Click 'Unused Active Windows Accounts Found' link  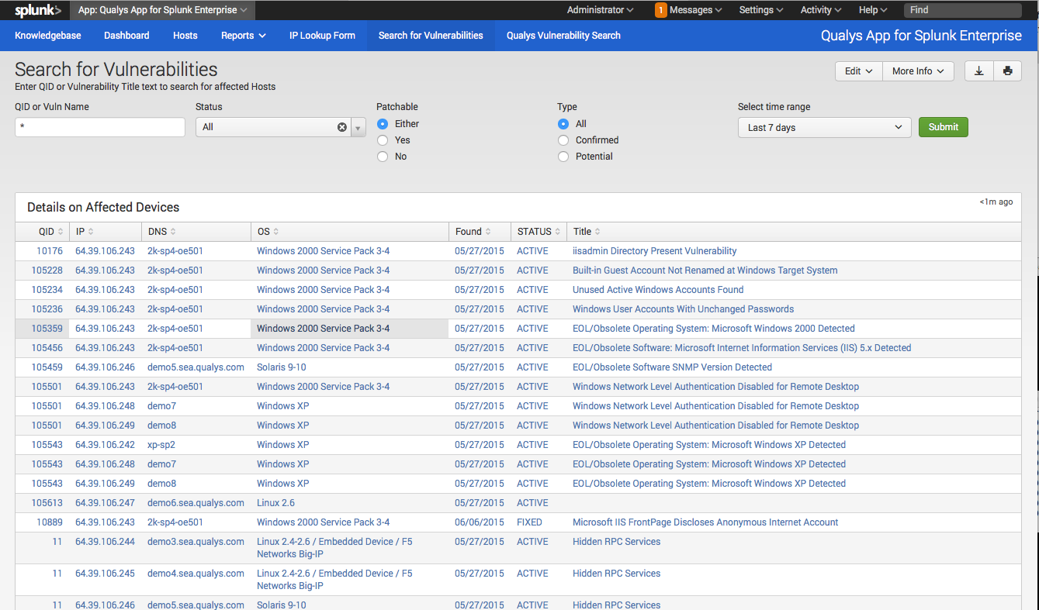pyautogui.click(x=658, y=290)
